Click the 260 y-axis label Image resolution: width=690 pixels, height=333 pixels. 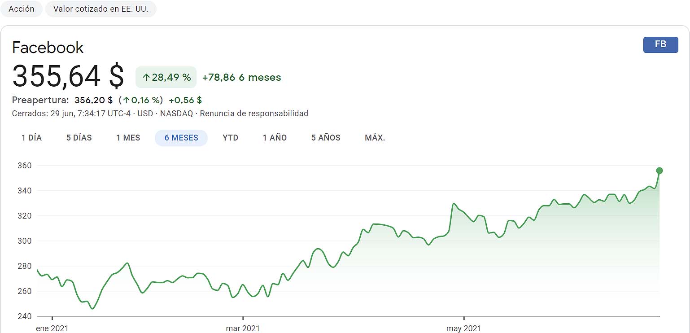pos(25,291)
